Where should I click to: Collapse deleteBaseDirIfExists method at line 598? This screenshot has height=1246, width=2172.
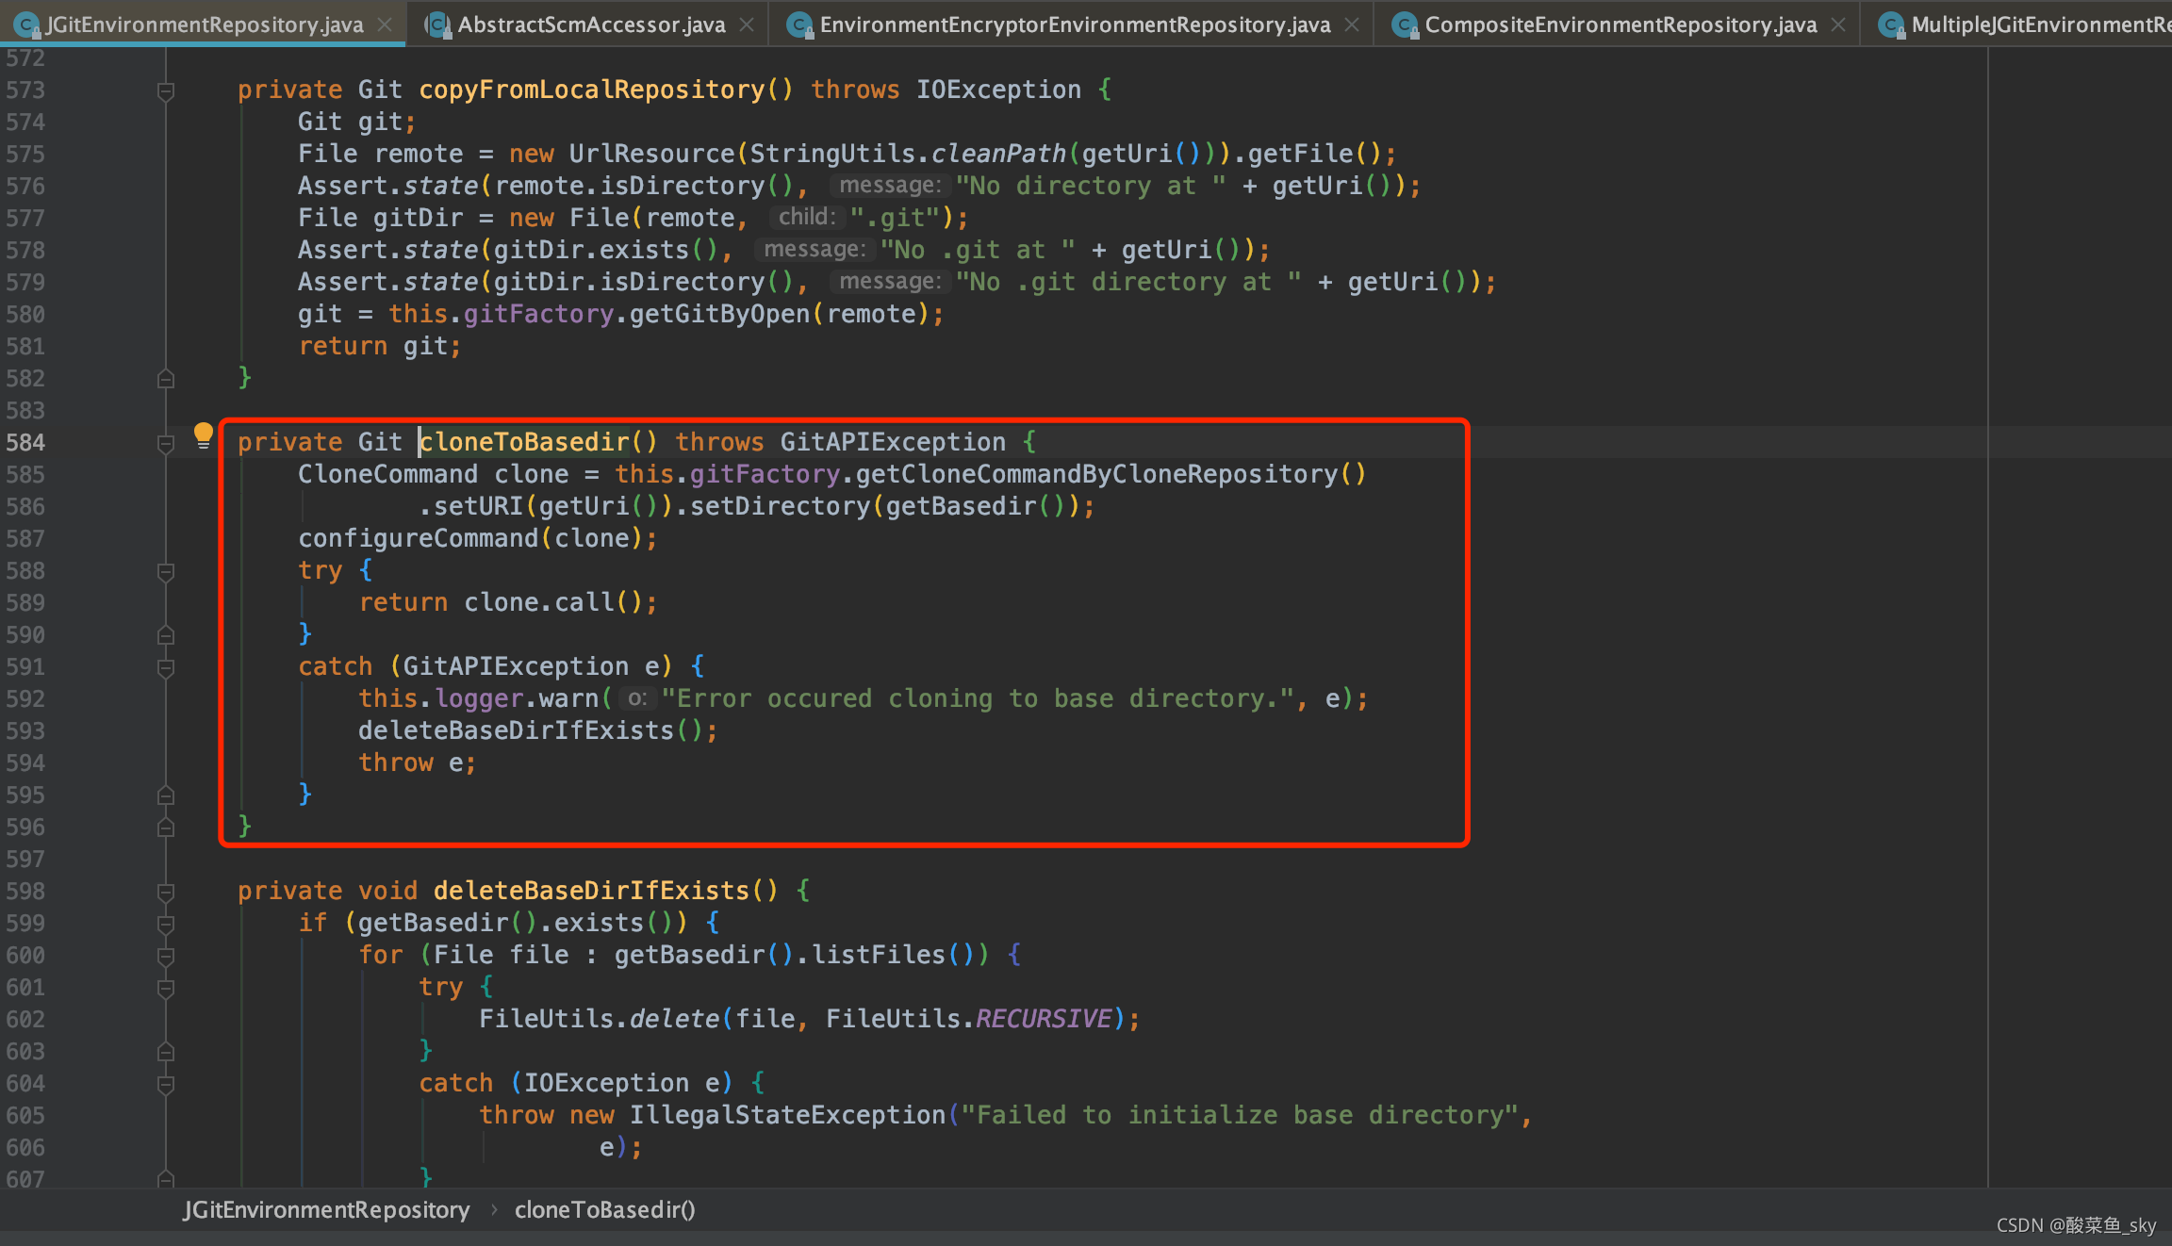[166, 893]
